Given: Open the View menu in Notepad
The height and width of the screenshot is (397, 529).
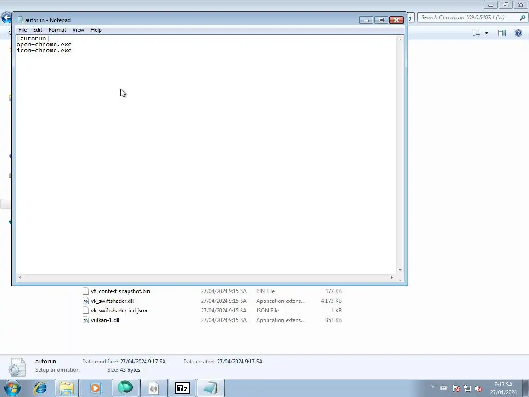Looking at the screenshot, I should pos(78,30).
